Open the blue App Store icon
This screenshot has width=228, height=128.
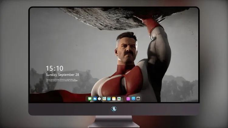[x=133, y=99]
